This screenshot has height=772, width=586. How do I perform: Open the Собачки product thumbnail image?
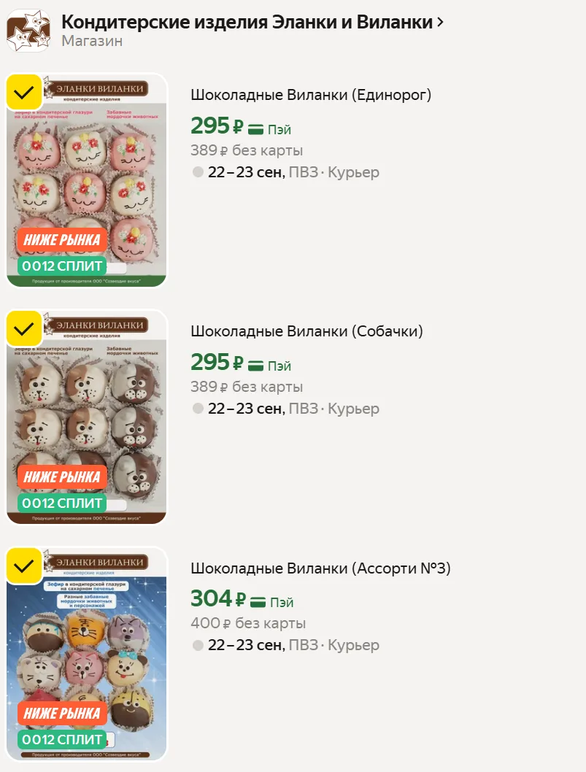(87, 417)
